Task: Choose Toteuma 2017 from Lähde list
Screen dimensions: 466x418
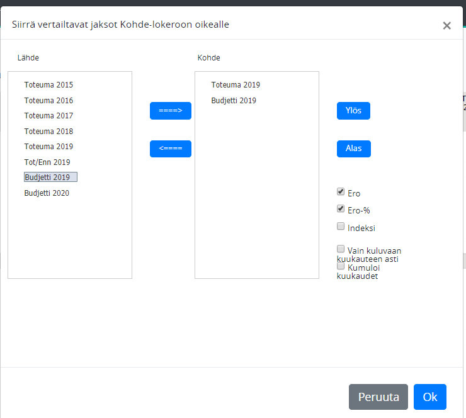Action: (48, 116)
